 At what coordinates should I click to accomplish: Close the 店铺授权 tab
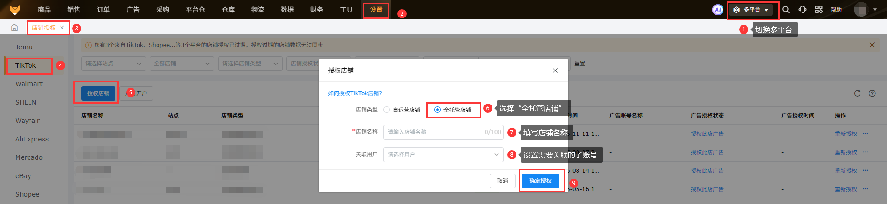pos(62,28)
